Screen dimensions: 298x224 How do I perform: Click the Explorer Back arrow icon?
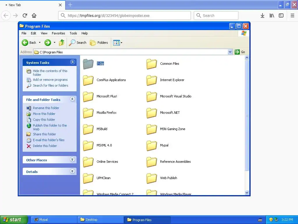(25, 43)
